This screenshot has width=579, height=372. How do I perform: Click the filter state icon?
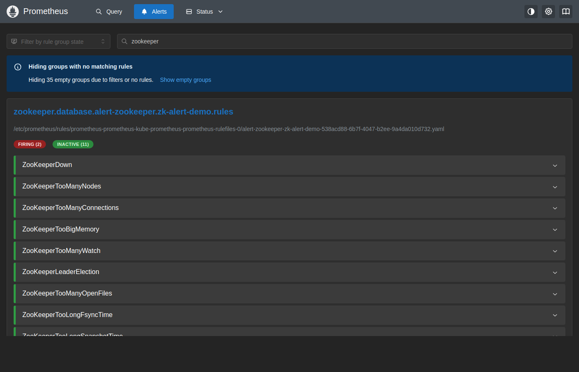(14, 41)
